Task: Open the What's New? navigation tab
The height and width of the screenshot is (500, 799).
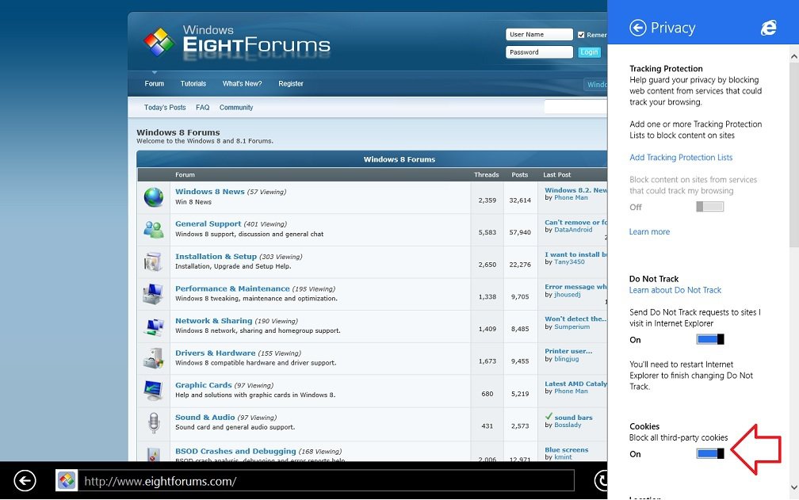Action: [x=242, y=84]
